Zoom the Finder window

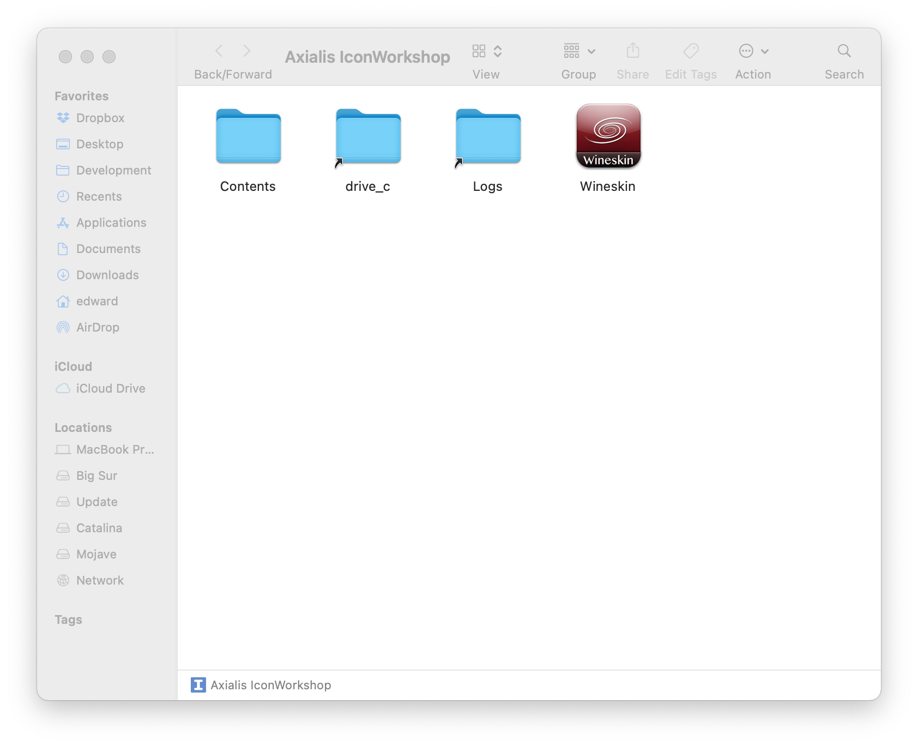point(109,57)
